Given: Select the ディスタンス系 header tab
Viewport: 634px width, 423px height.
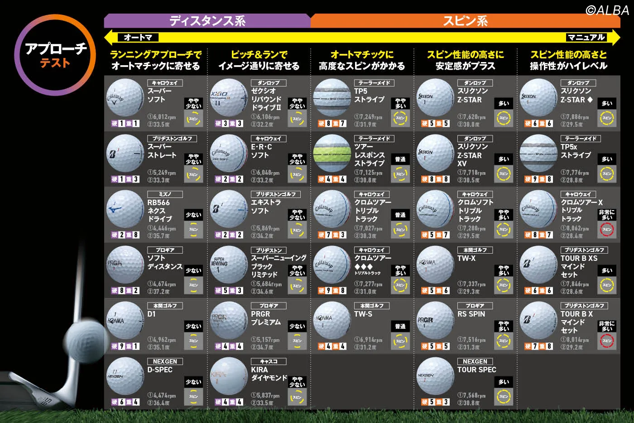Looking at the screenshot, I should (207, 21).
